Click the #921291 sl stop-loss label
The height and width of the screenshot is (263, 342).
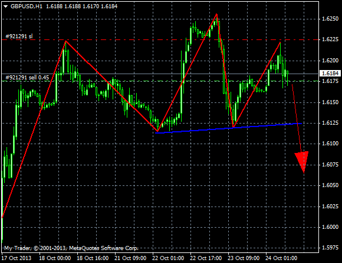[19, 36]
